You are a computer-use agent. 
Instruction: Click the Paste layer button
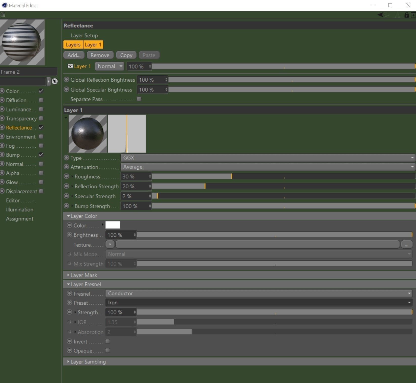pyautogui.click(x=149, y=55)
